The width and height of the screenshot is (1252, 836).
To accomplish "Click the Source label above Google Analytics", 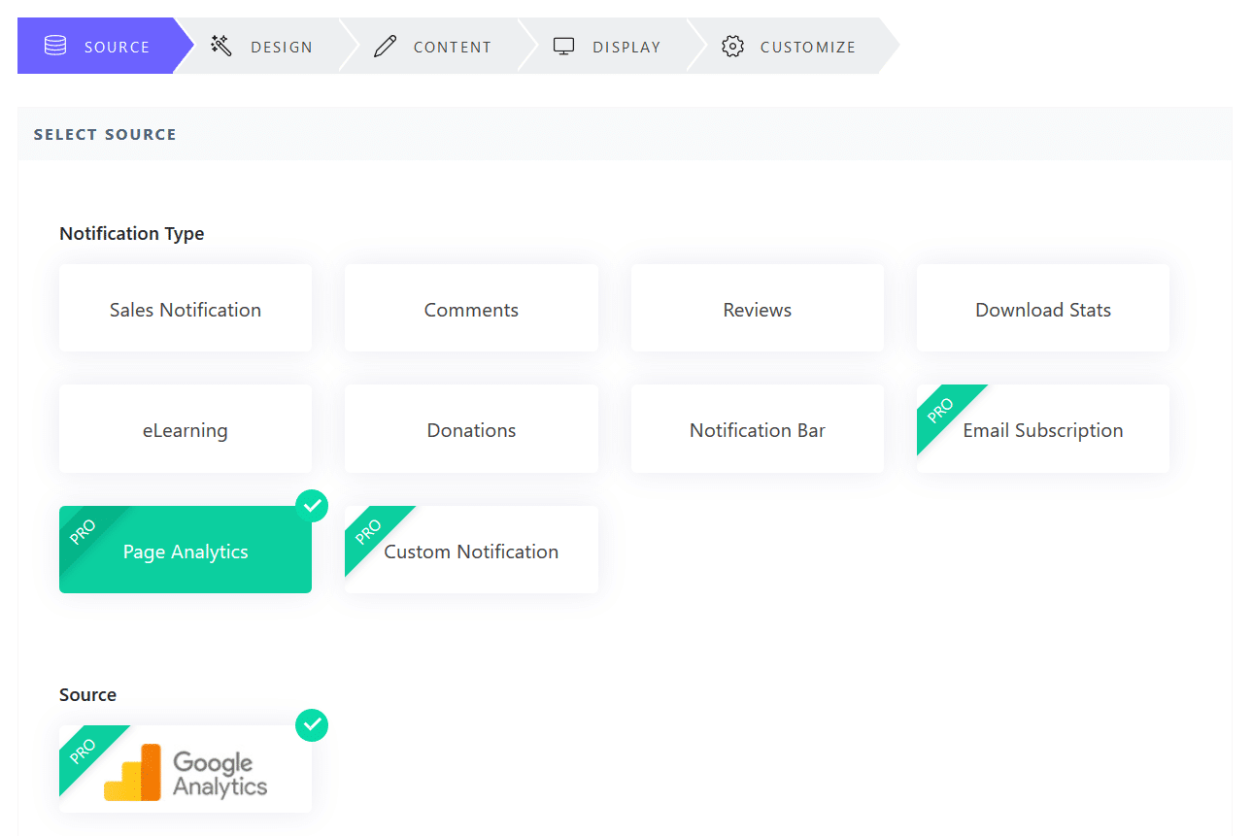I will pos(87,694).
